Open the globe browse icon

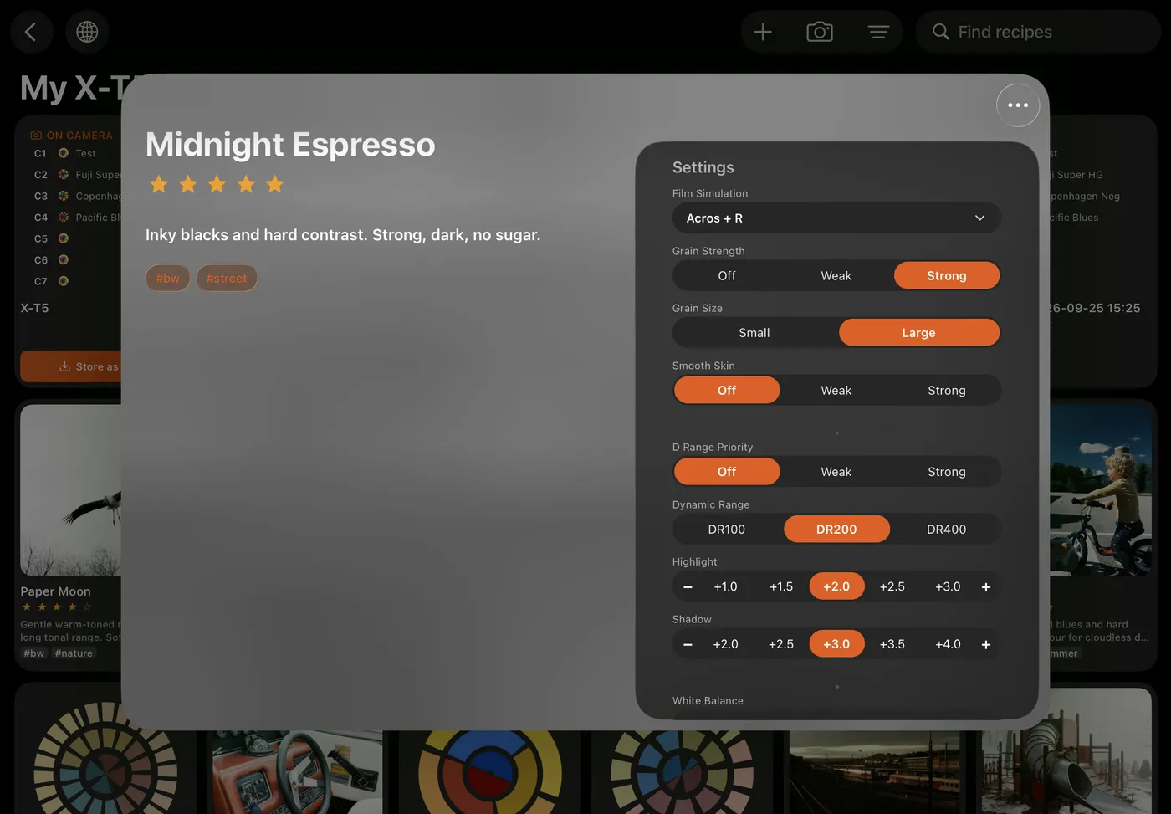pyautogui.click(x=87, y=32)
